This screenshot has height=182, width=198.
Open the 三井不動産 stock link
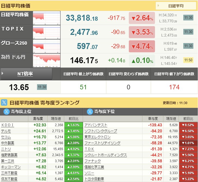pyautogui.click(x=9, y=173)
